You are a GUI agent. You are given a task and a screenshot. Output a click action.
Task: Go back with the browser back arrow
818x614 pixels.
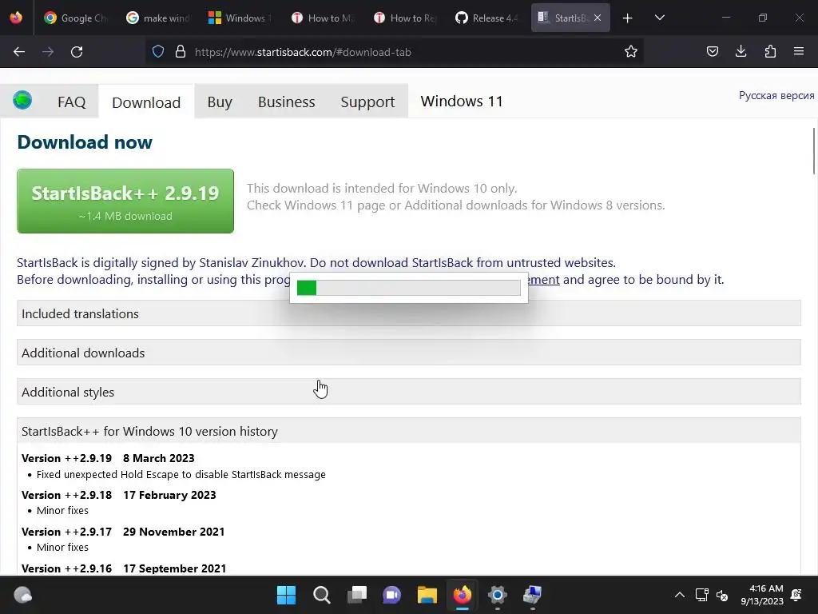pyautogui.click(x=19, y=52)
